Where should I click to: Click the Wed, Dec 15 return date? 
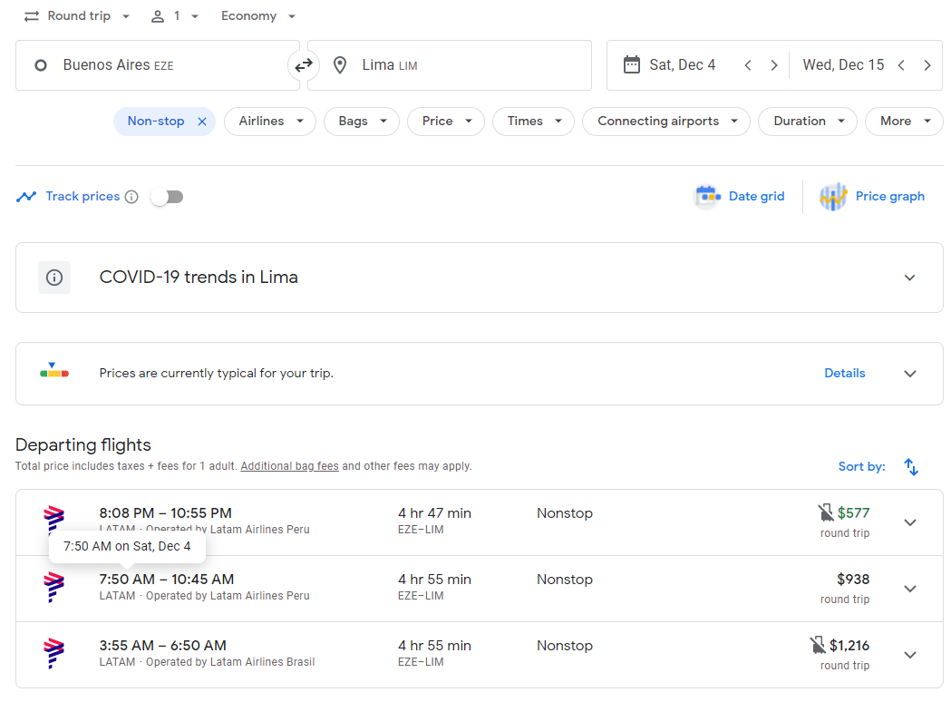(x=843, y=65)
